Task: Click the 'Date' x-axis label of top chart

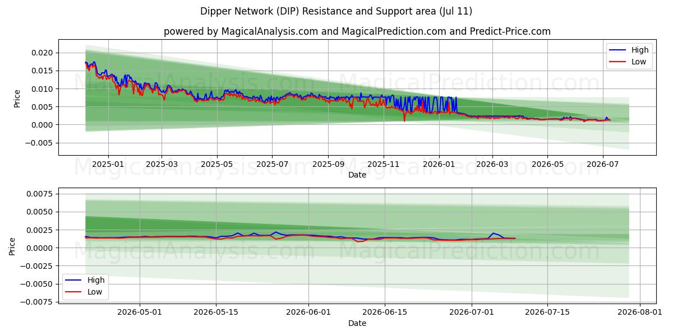Action: [x=357, y=175]
